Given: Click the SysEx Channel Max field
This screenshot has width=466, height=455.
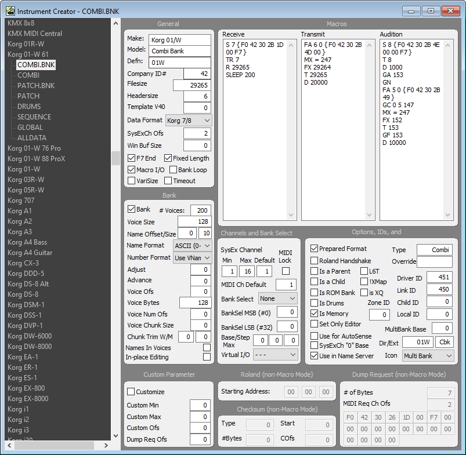Looking at the screenshot, I should [246, 271].
